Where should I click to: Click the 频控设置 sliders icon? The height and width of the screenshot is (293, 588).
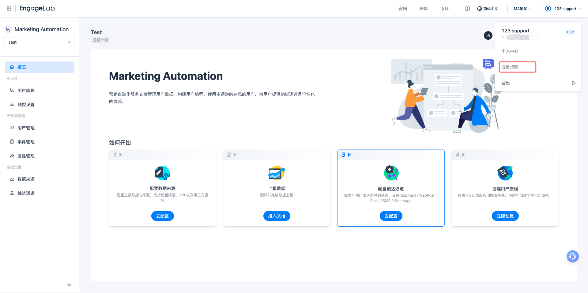[x=12, y=105]
